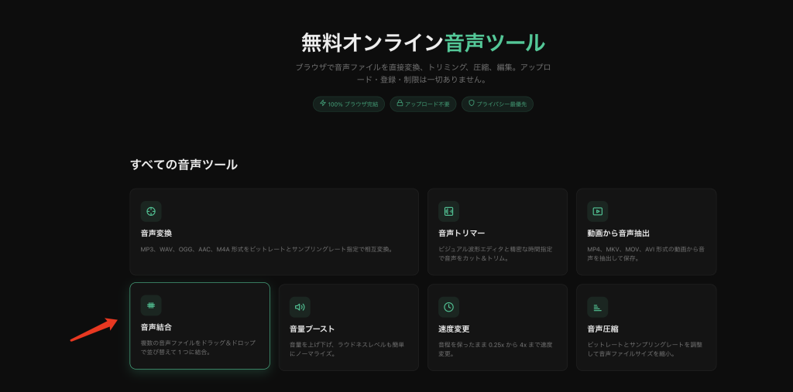Image resolution: width=793 pixels, height=392 pixels.
Task: Open the 音声変換 tool title
Action: 156,233
